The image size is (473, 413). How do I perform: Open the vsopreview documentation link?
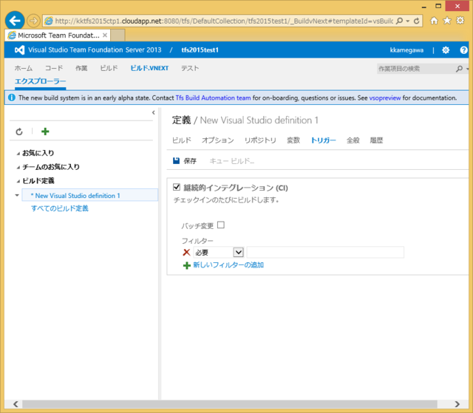point(385,98)
